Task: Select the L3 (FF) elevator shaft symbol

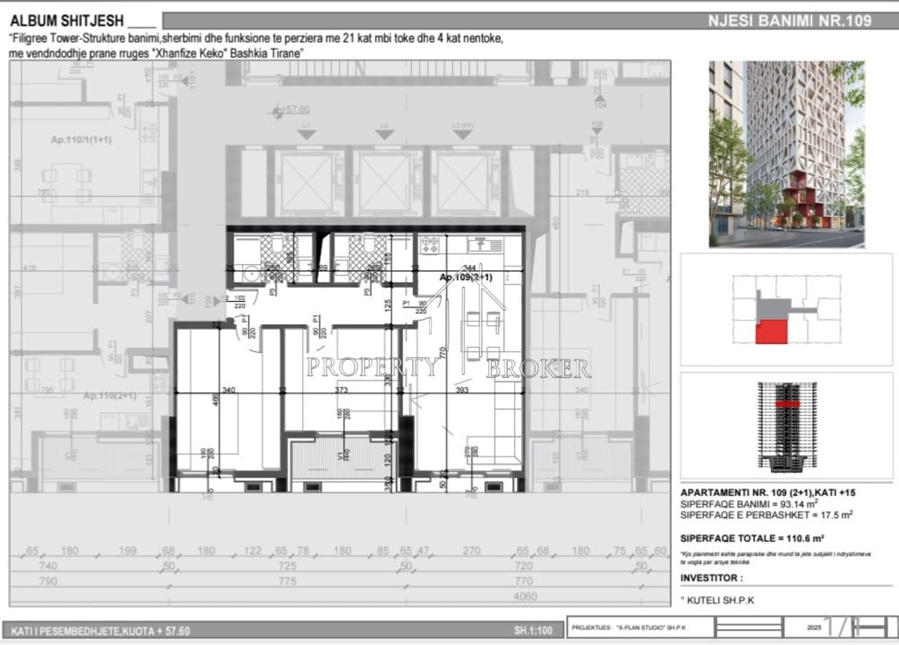Action: (464, 182)
